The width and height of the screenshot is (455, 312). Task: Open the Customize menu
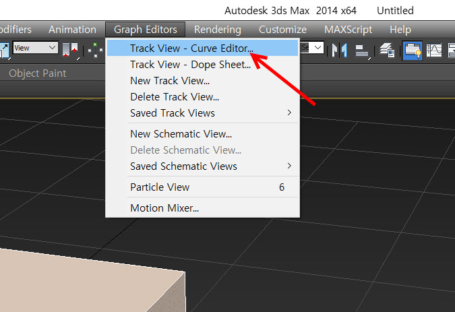coord(282,30)
